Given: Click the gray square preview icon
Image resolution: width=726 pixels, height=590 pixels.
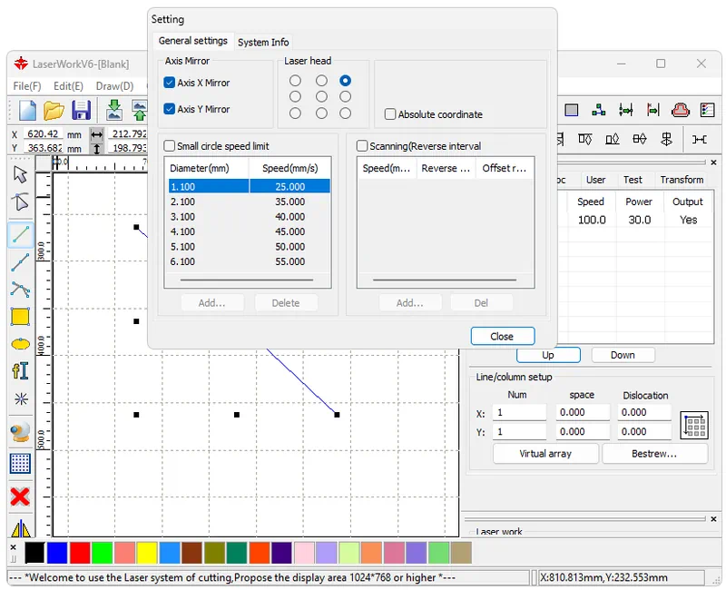Looking at the screenshot, I should pyautogui.click(x=572, y=110).
